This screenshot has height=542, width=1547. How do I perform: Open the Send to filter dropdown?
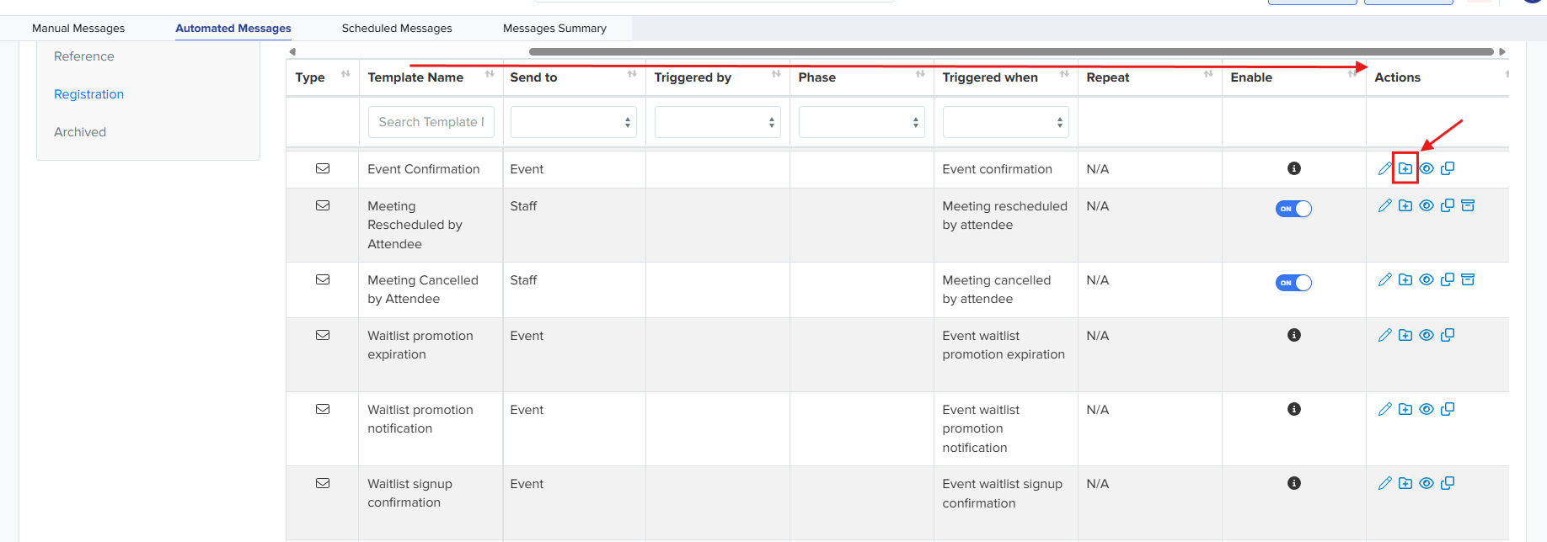point(574,122)
